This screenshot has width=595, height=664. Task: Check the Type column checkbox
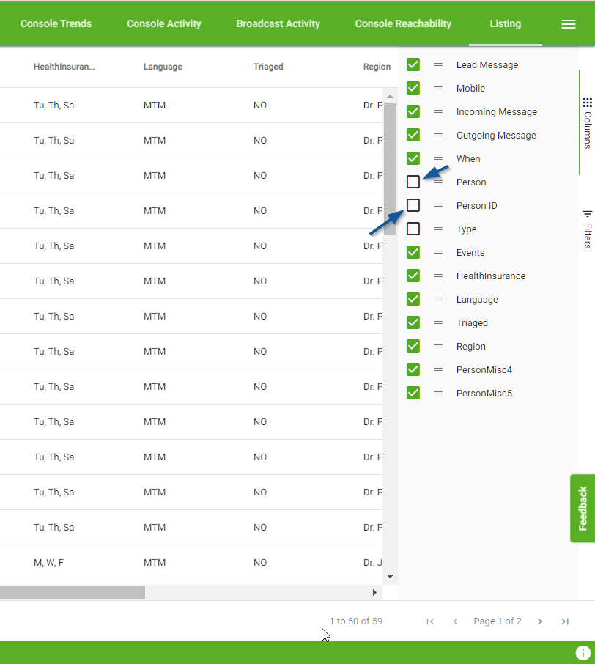(x=413, y=229)
